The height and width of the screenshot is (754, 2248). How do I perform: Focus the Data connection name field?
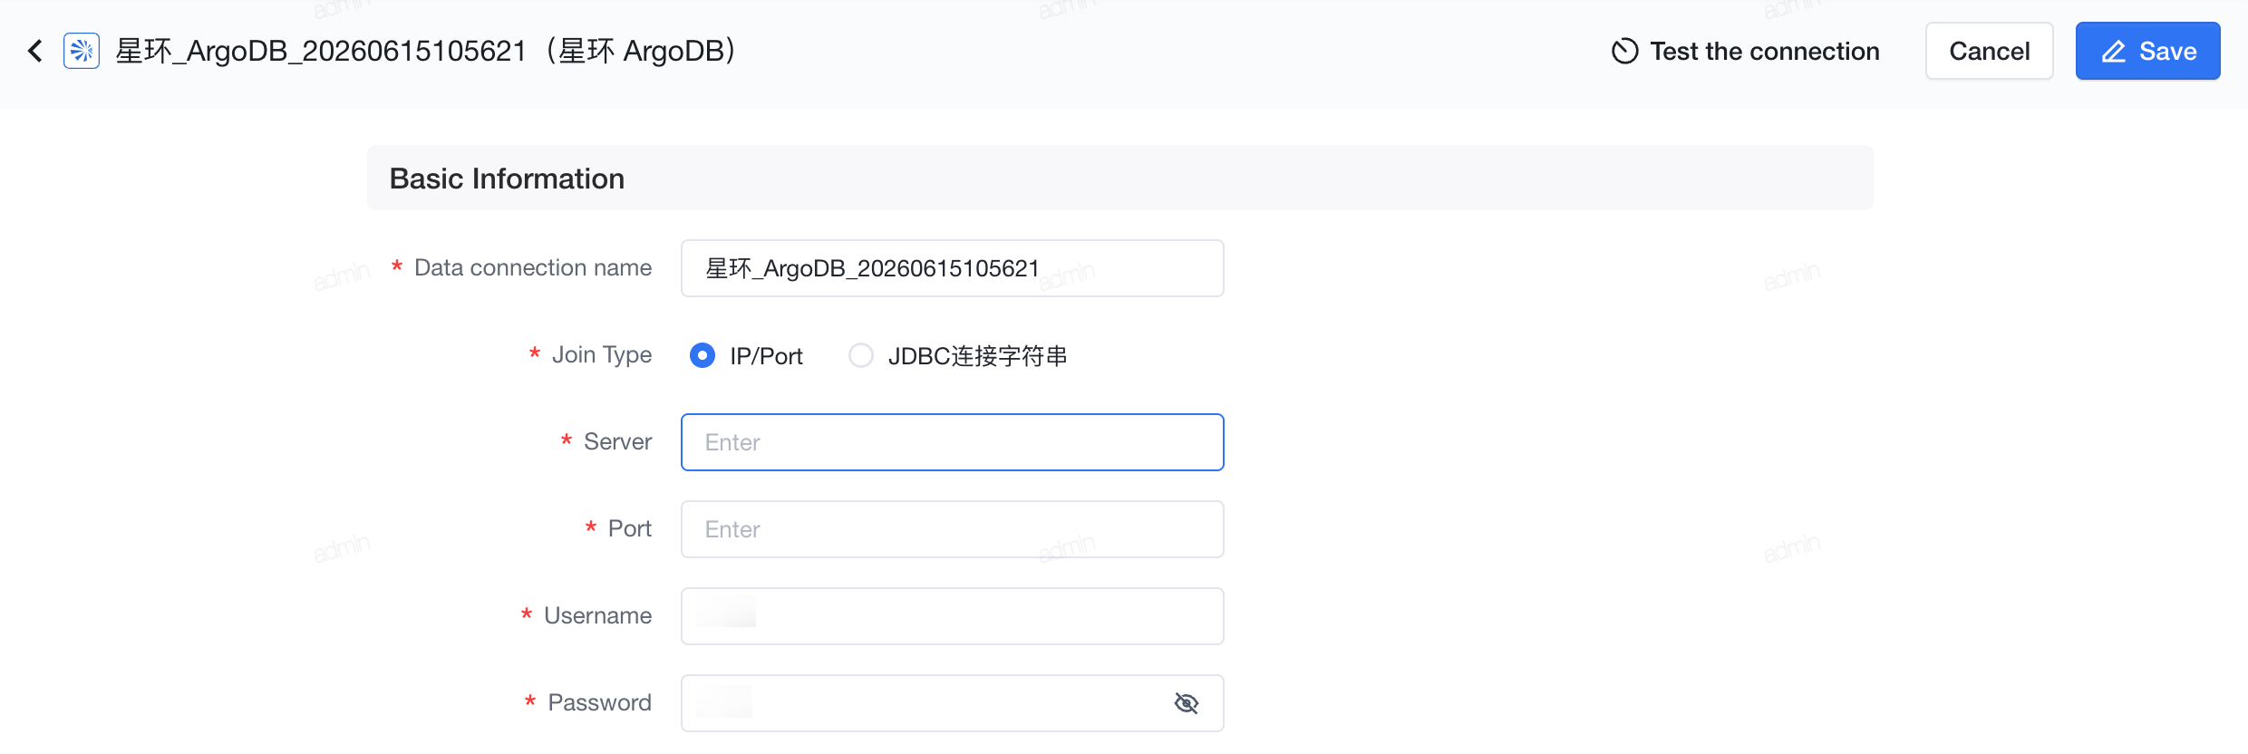tap(953, 268)
